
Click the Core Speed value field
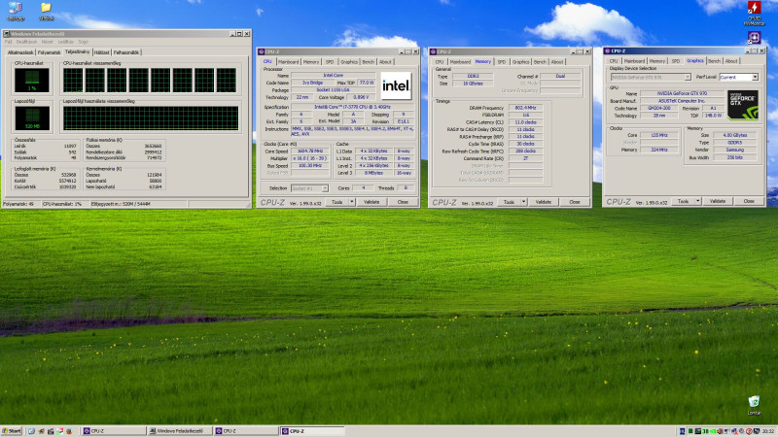click(x=309, y=151)
